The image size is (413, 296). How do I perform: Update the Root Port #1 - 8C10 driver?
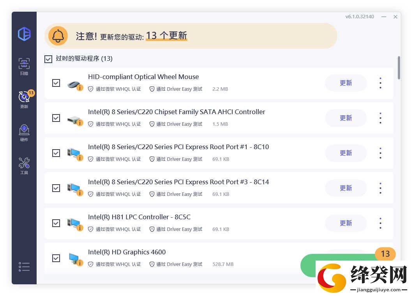(x=346, y=153)
